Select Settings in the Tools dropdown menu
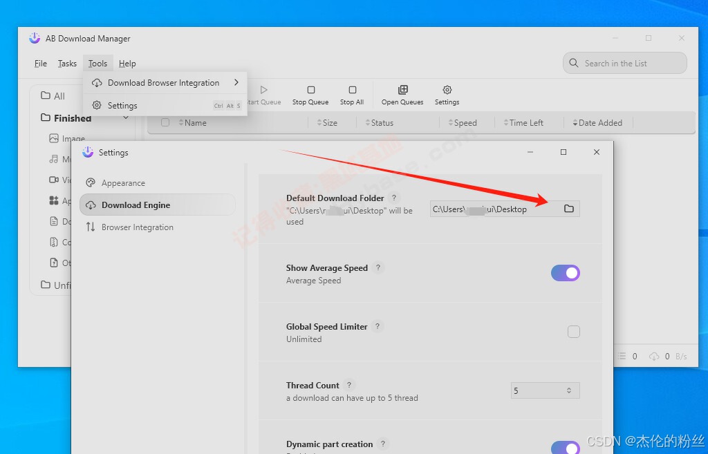 pos(165,106)
